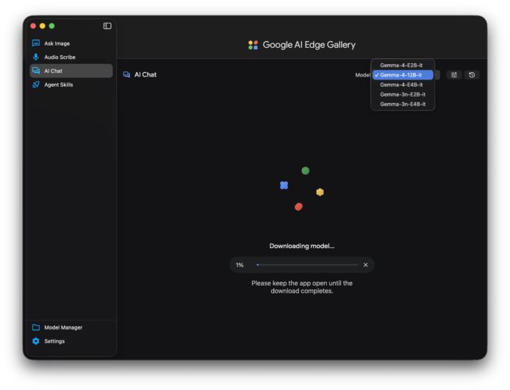This screenshot has width=510, height=390.
Task: Click the AI Chat page heading
Action: pos(146,74)
